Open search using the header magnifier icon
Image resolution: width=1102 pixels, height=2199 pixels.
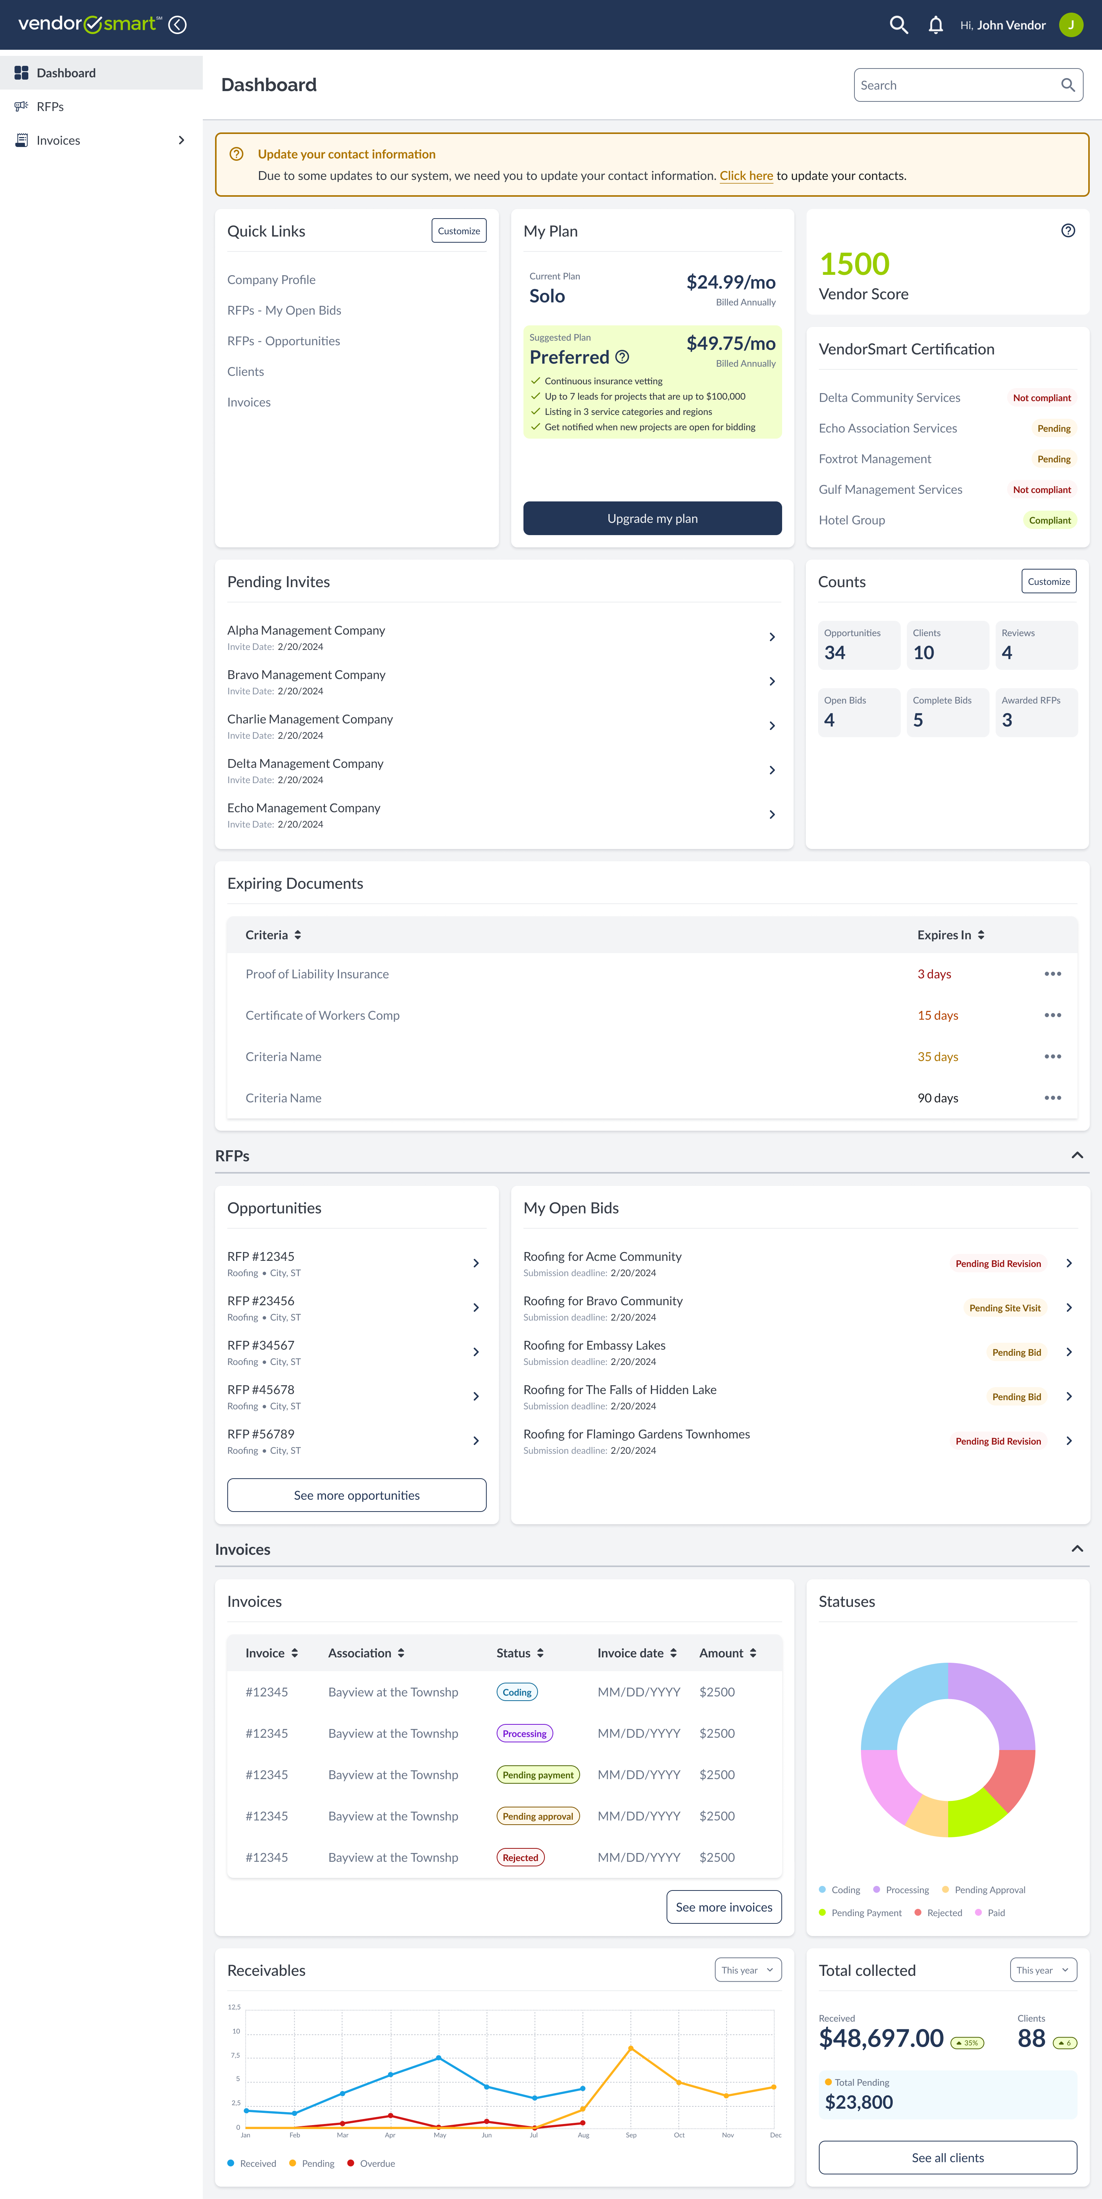898,25
